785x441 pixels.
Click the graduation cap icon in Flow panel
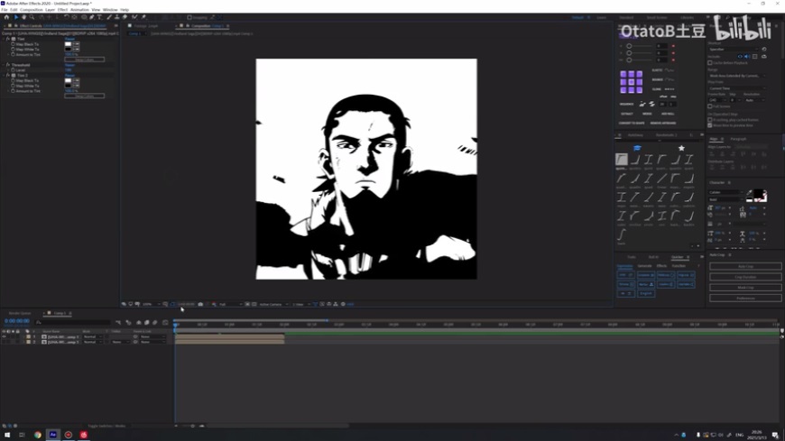pyautogui.click(x=637, y=148)
